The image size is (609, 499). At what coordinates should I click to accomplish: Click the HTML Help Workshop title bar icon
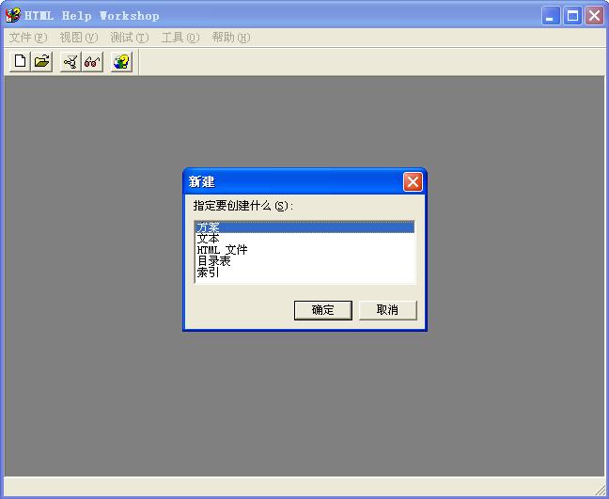(12, 16)
